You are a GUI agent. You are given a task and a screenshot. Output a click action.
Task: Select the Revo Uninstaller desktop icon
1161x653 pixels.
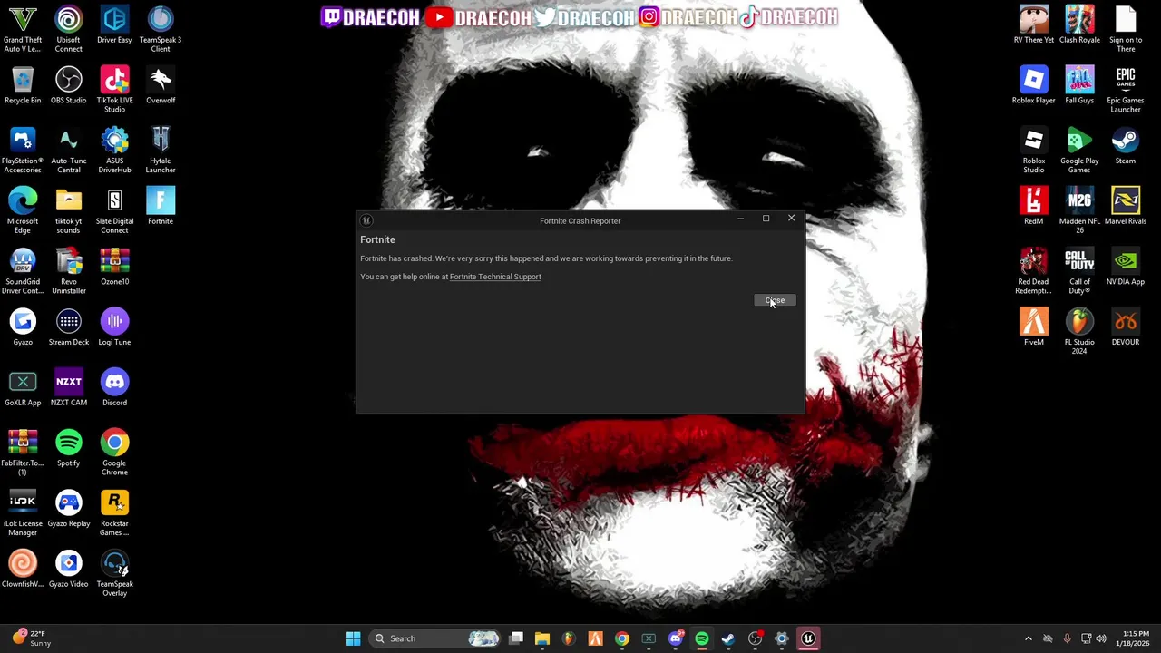point(69,271)
